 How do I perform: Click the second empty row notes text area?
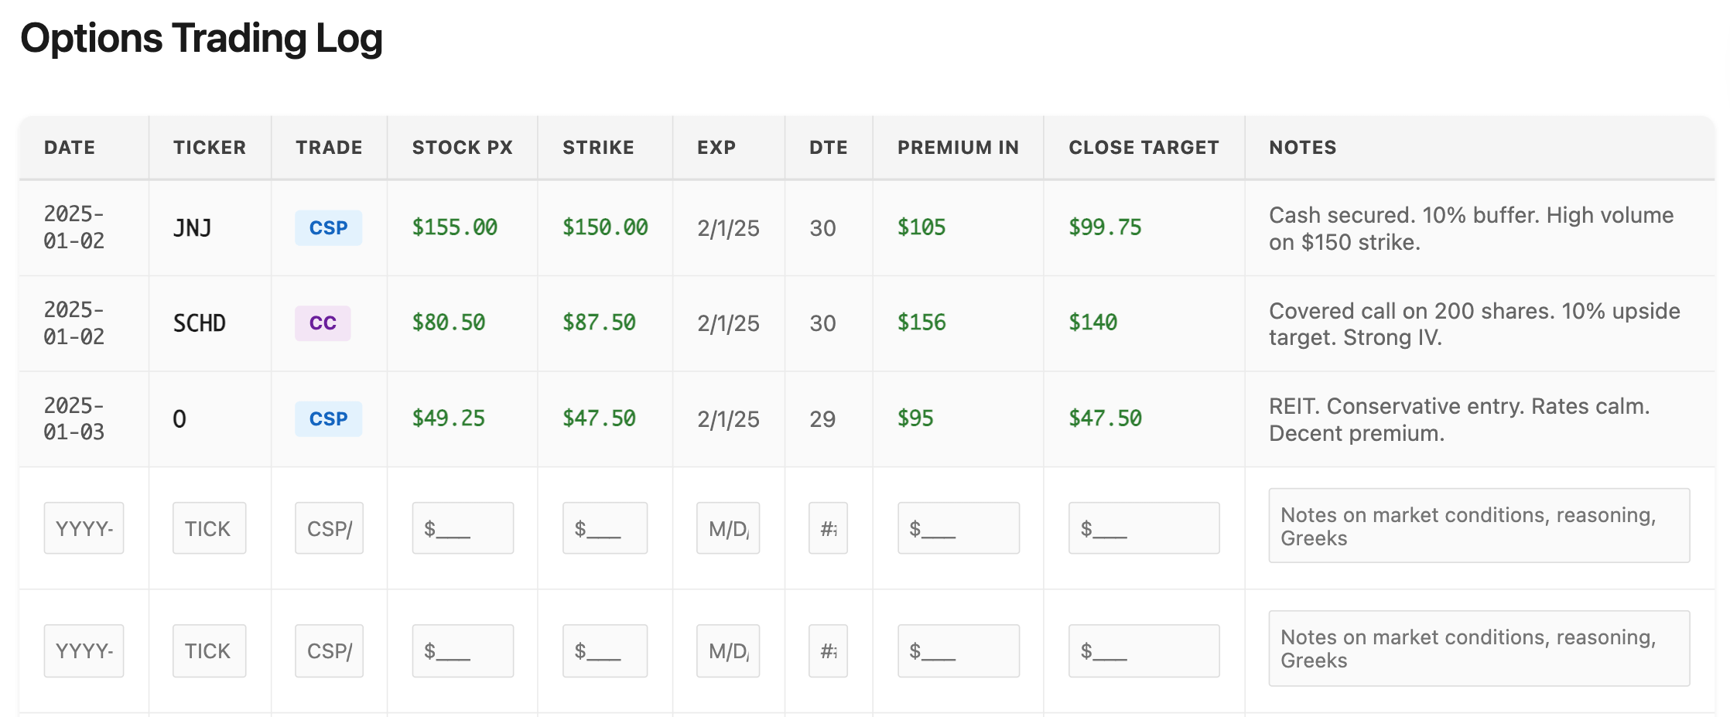[1479, 648]
